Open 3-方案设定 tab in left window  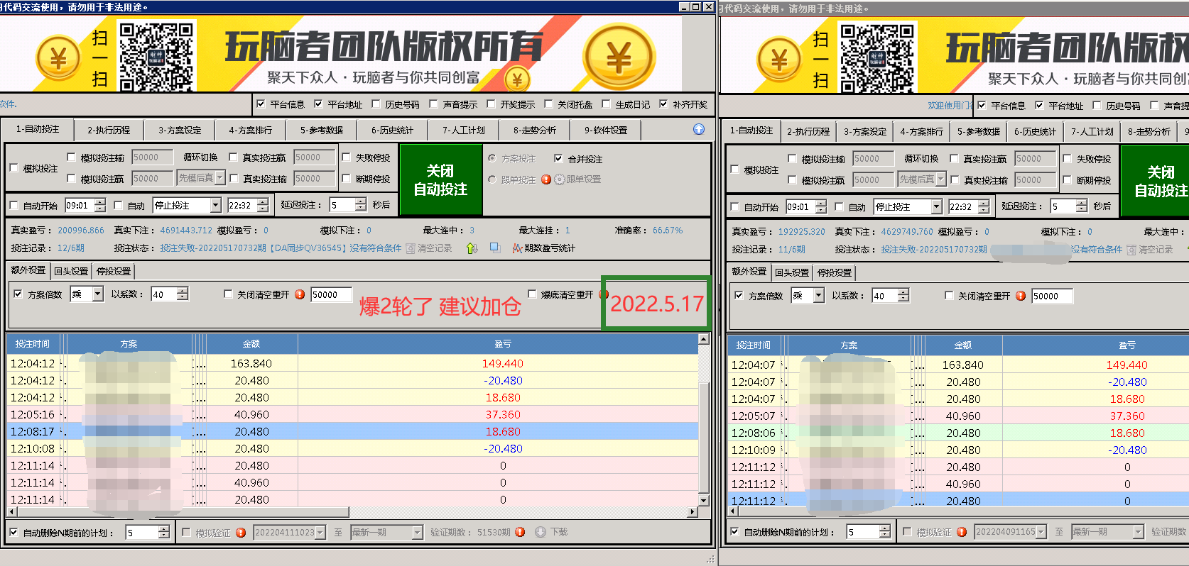(x=180, y=131)
